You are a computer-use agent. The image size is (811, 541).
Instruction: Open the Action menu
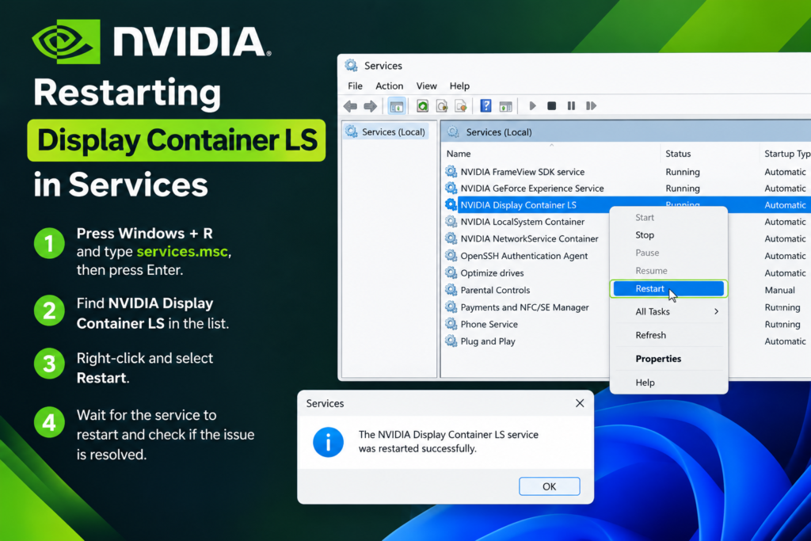(x=389, y=86)
